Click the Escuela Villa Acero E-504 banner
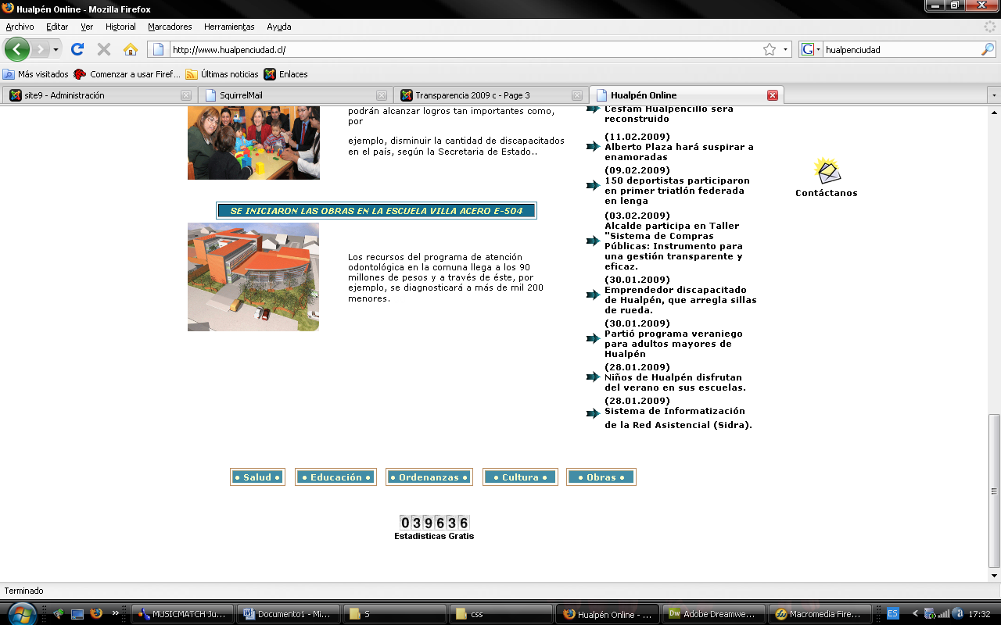This screenshot has width=1001, height=625. [x=376, y=211]
